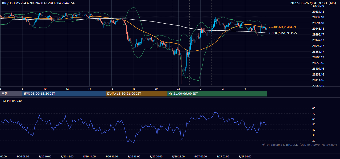
Task: Select the 早朝 session bar
Action: point(11,94)
